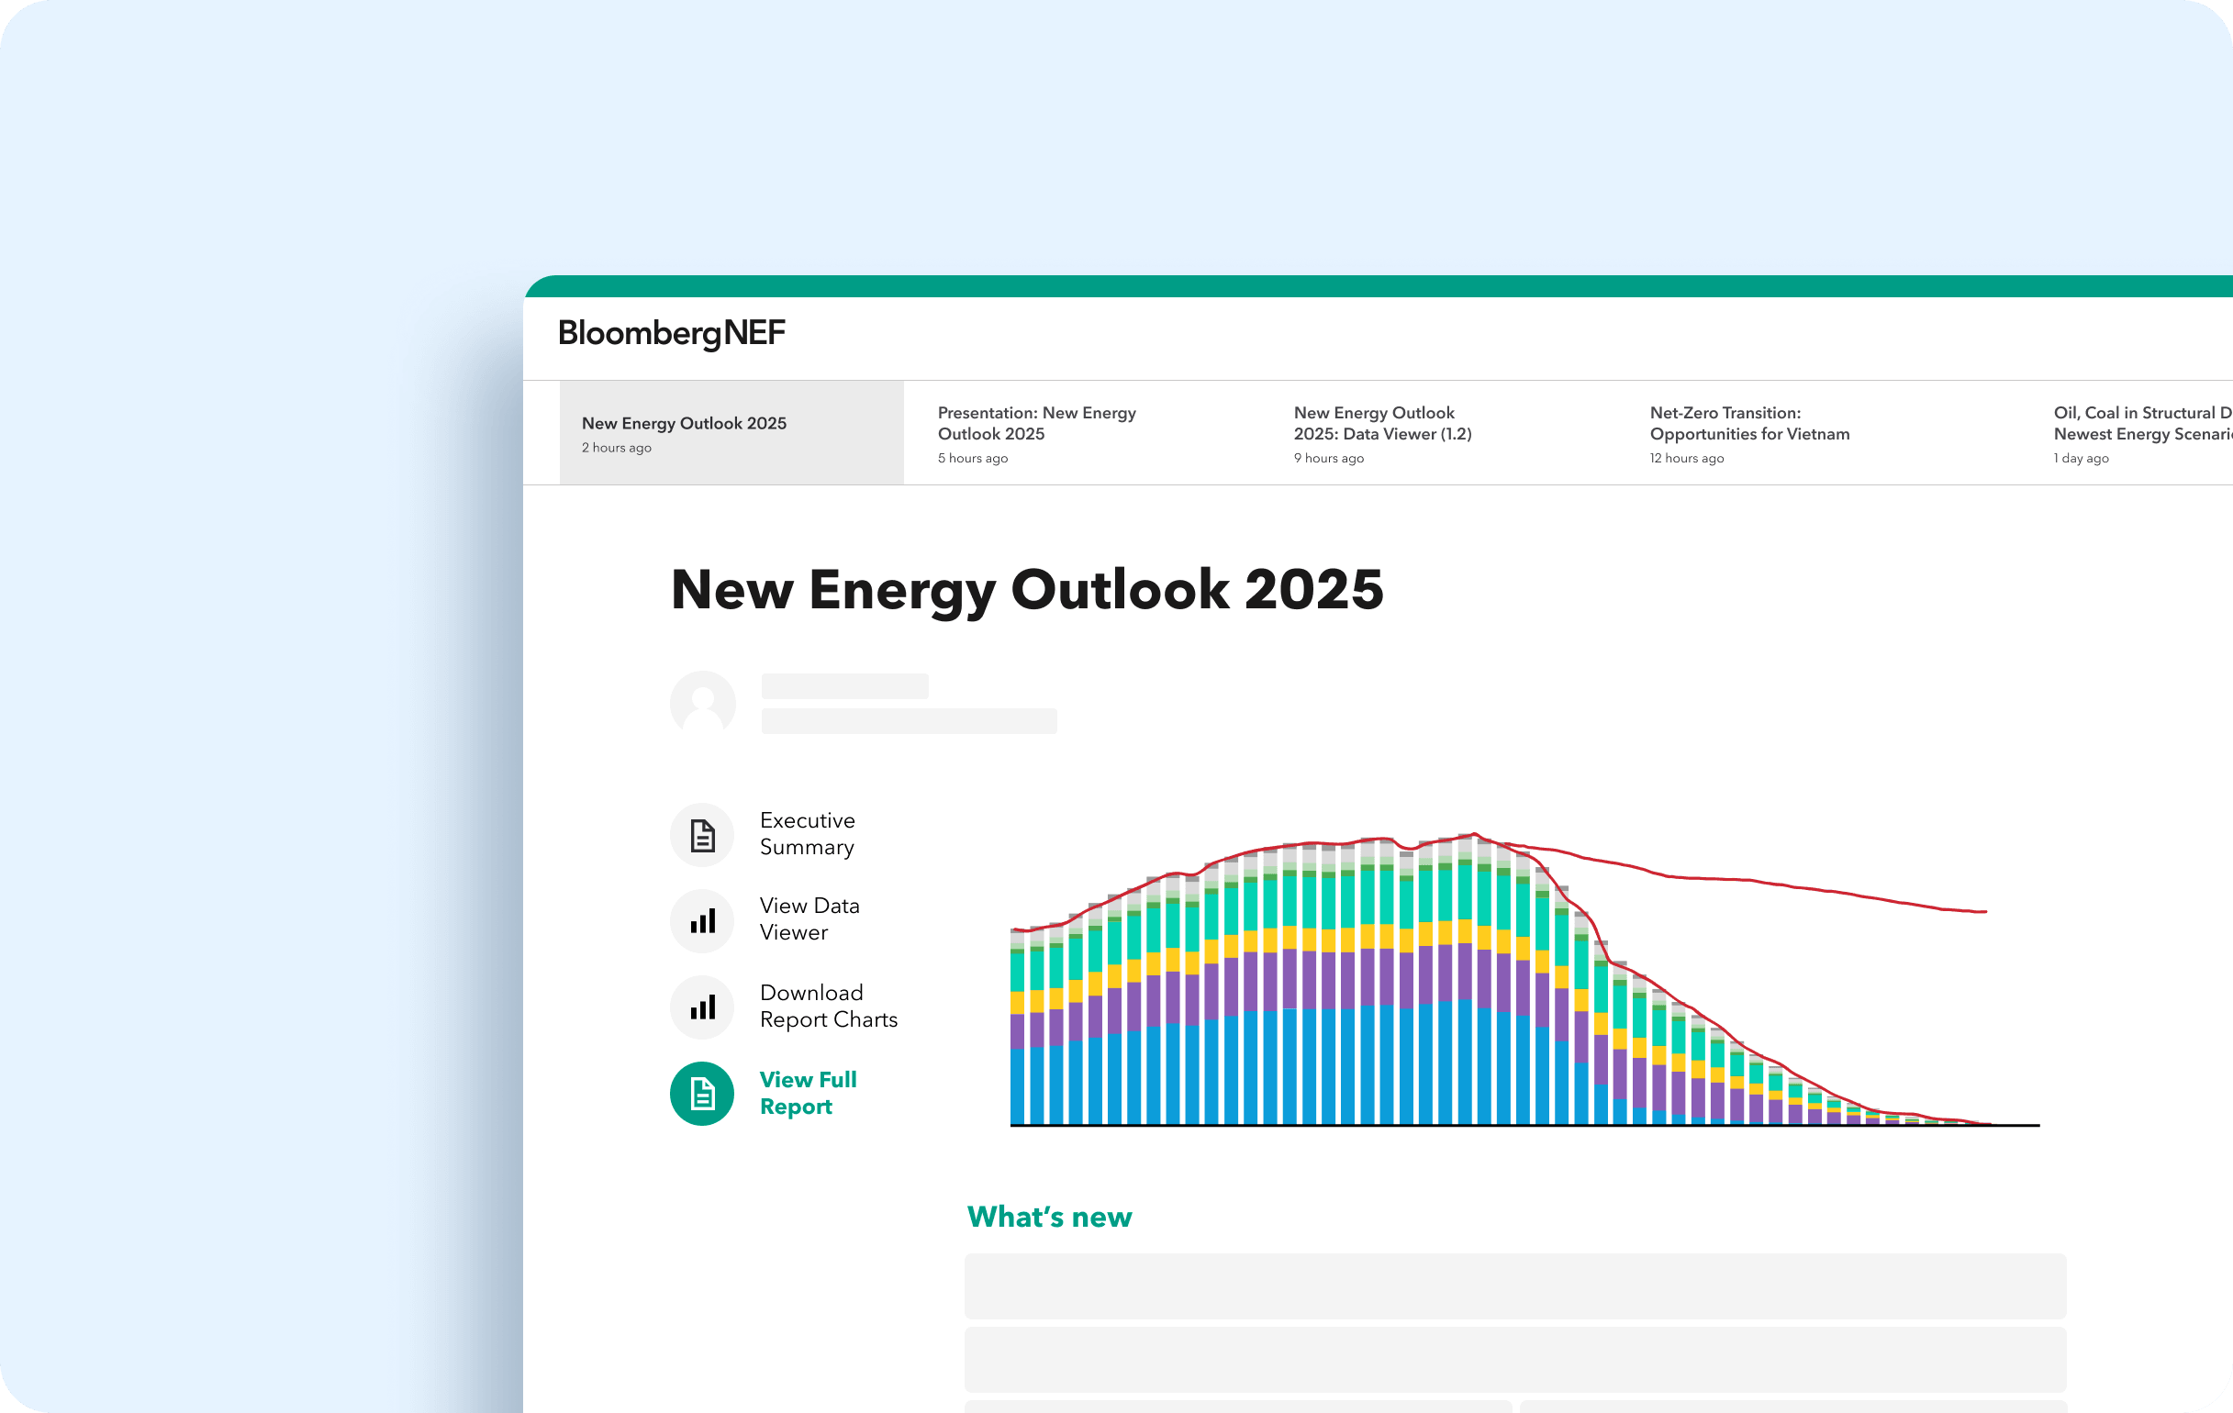Select the View Data Viewer bar-chart icon
Viewport: 2233px width, 1413px height.
click(x=702, y=919)
